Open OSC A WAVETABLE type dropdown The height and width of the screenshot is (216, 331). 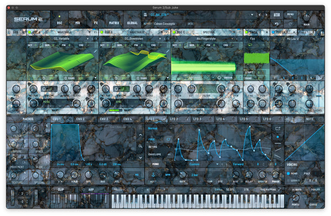pyautogui.click(x=89, y=32)
